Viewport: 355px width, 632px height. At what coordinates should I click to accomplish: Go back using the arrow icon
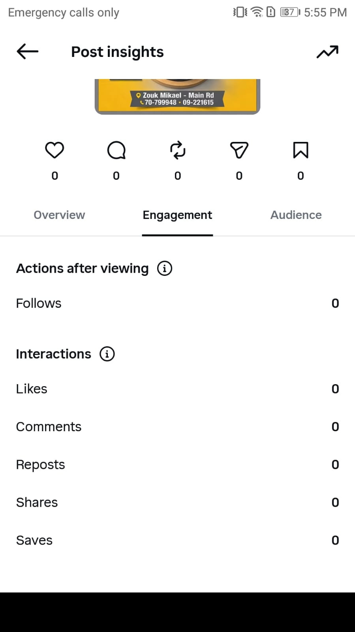tap(27, 51)
